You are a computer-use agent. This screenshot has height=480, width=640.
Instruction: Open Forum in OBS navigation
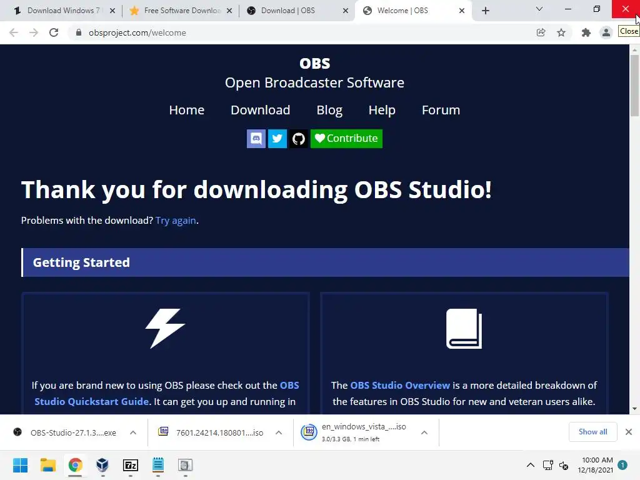pos(441,110)
